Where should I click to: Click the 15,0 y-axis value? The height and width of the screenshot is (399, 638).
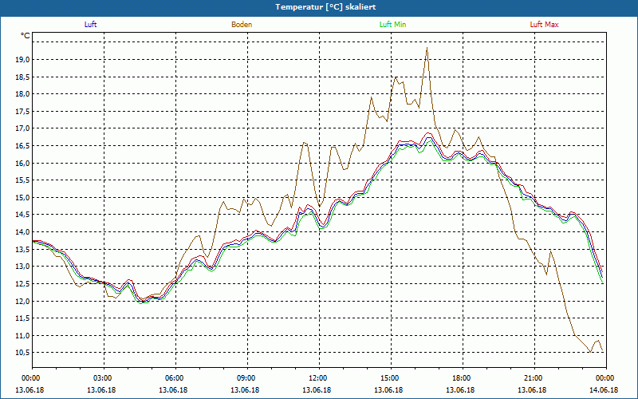pos(23,198)
